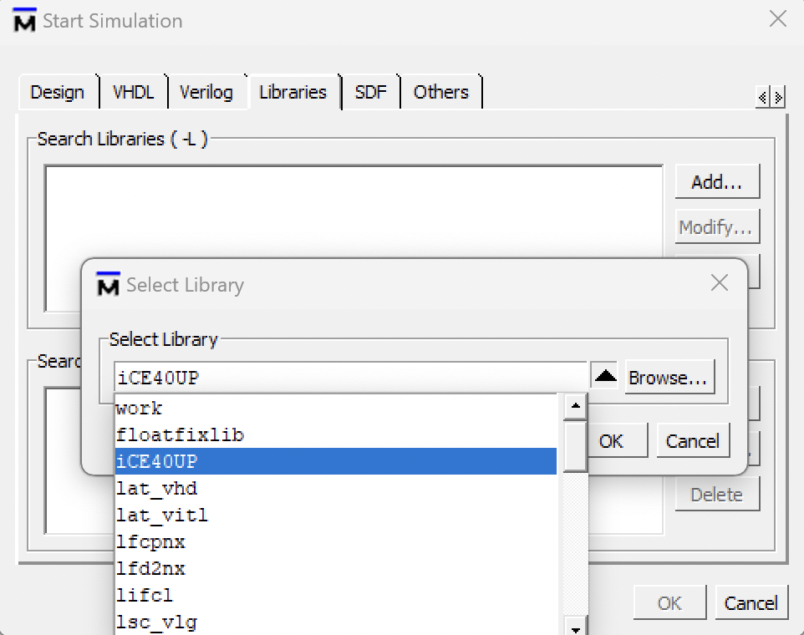Image resolution: width=804 pixels, height=635 pixels.
Task: Click the tab scroll right arrow
Action: pyautogui.click(x=778, y=97)
